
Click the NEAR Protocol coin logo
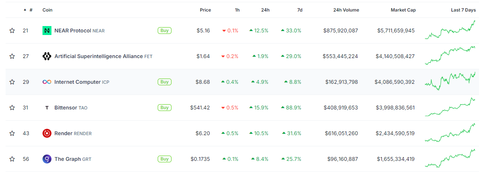pyautogui.click(x=47, y=31)
